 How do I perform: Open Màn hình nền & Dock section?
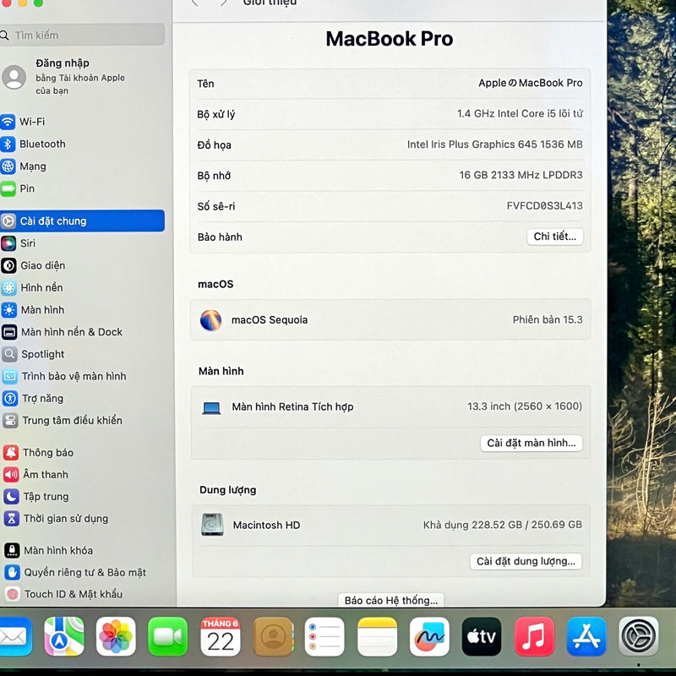click(x=71, y=332)
